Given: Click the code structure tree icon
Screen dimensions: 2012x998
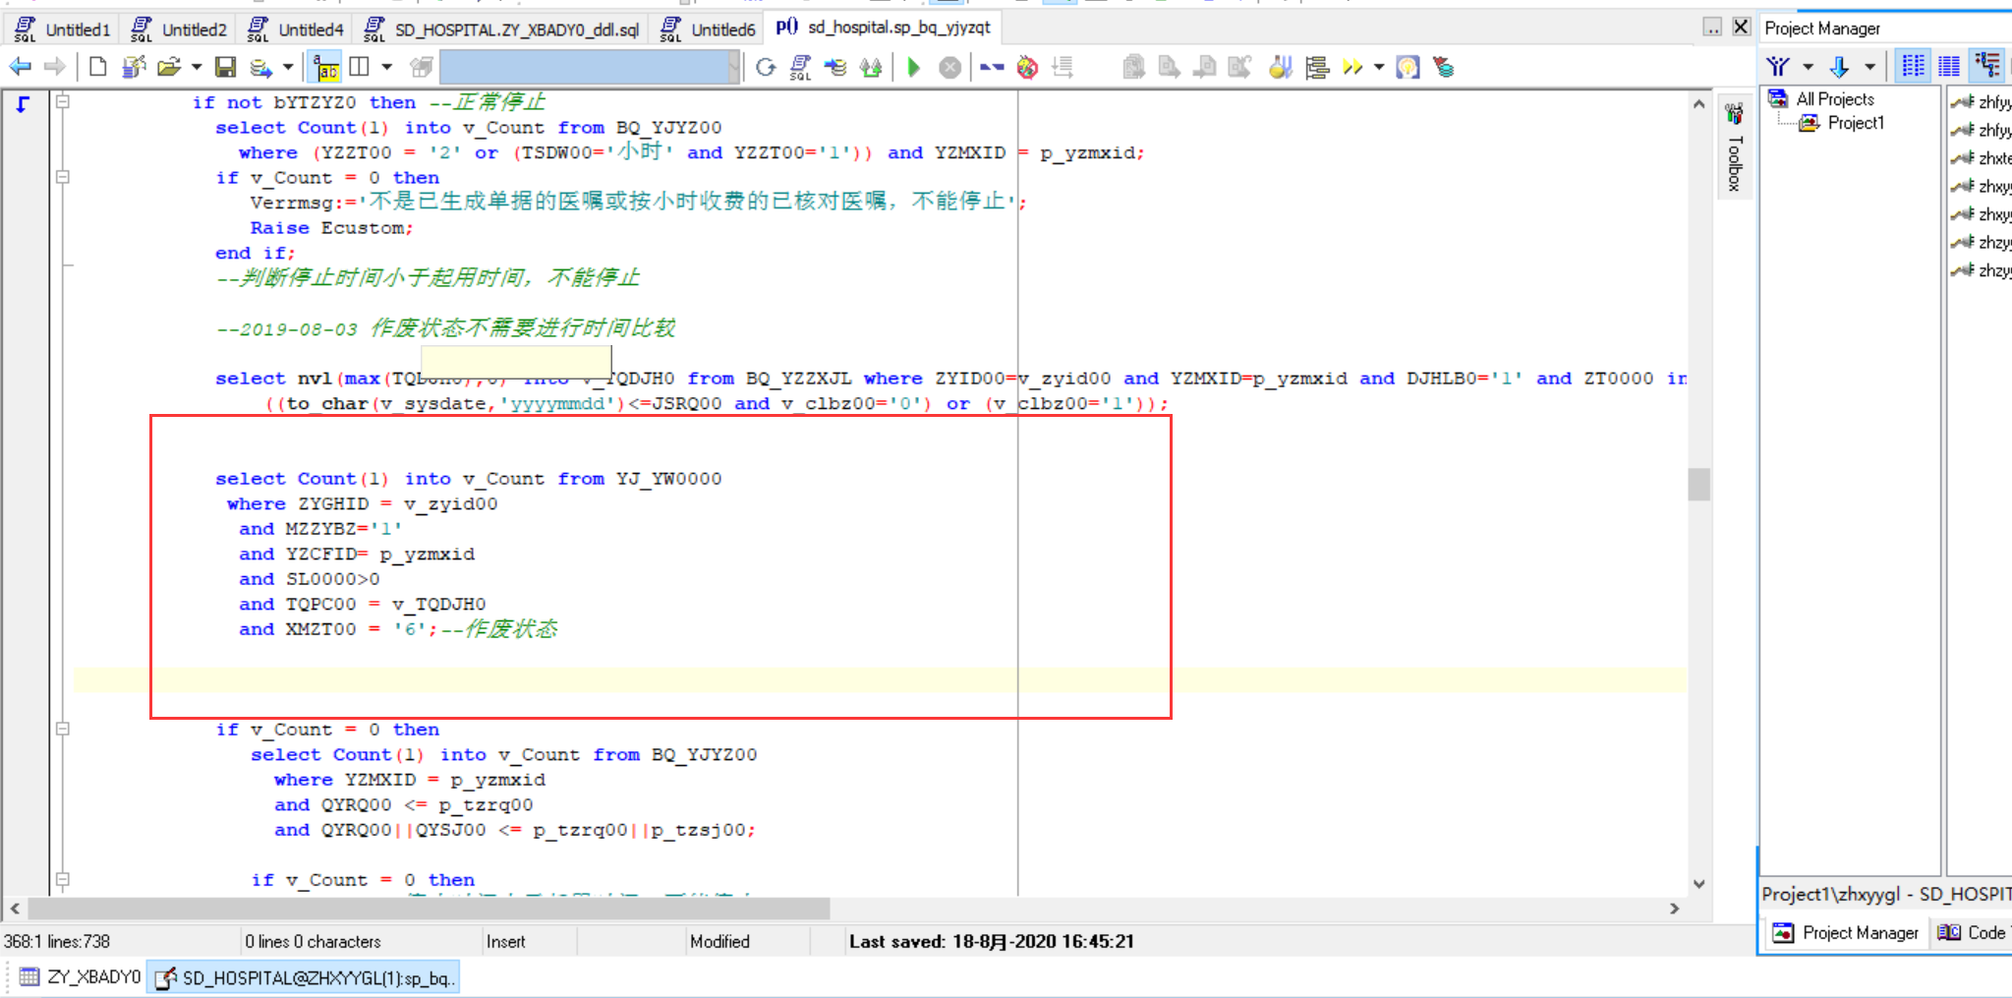Looking at the screenshot, I should (1317, 67).
